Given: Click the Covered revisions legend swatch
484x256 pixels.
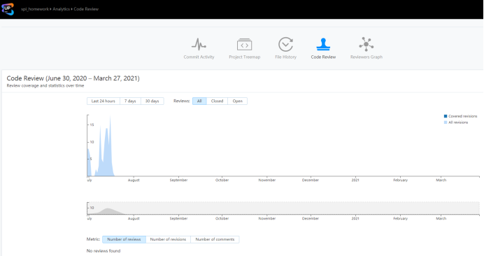Looking at the screenshot, I should tap(446, 116).
